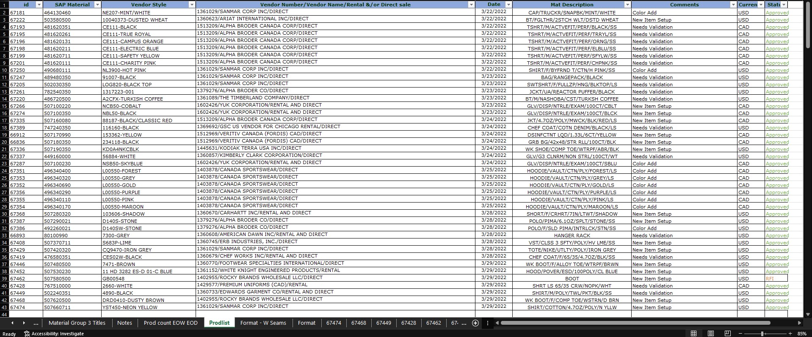Image resolution: width=812 pixels, height=337 pixels.
Task: Click the previous sheet navigation arrow
Action: [x=12, y=323]
